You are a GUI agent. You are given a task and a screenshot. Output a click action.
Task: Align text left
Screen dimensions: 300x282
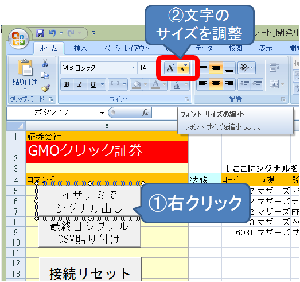(203, 84)
